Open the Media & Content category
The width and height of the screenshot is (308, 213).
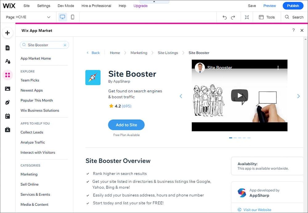tap(34, 204)
